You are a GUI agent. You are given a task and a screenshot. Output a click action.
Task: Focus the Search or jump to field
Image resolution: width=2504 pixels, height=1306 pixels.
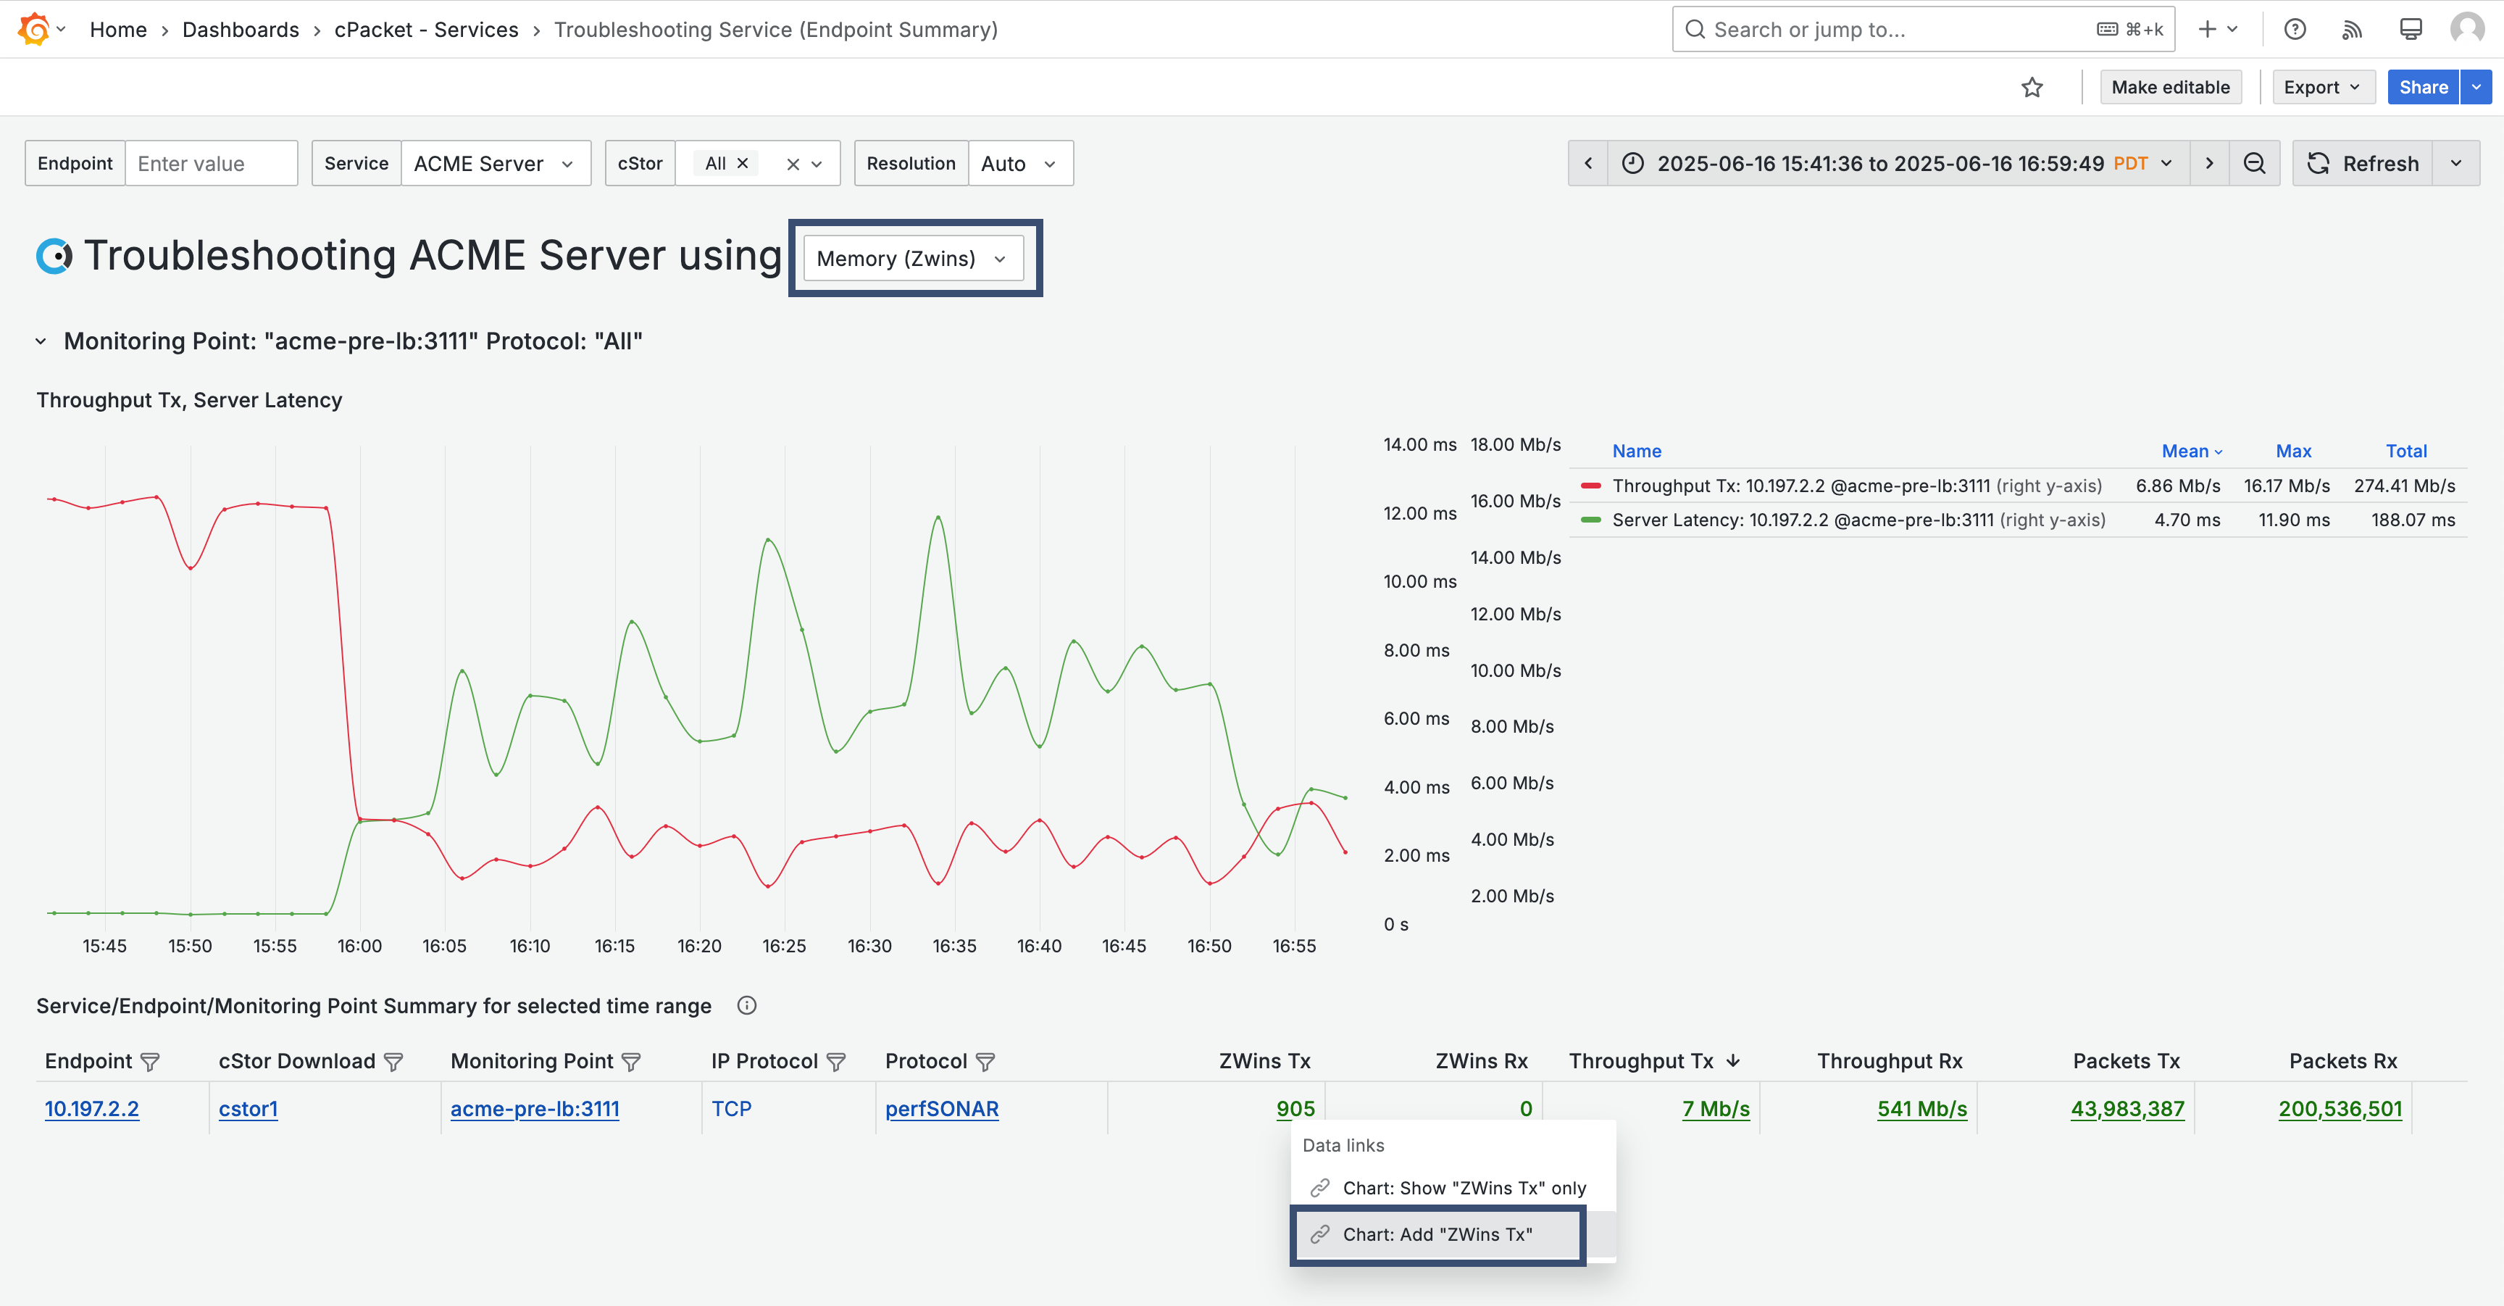click(1923, 29)
